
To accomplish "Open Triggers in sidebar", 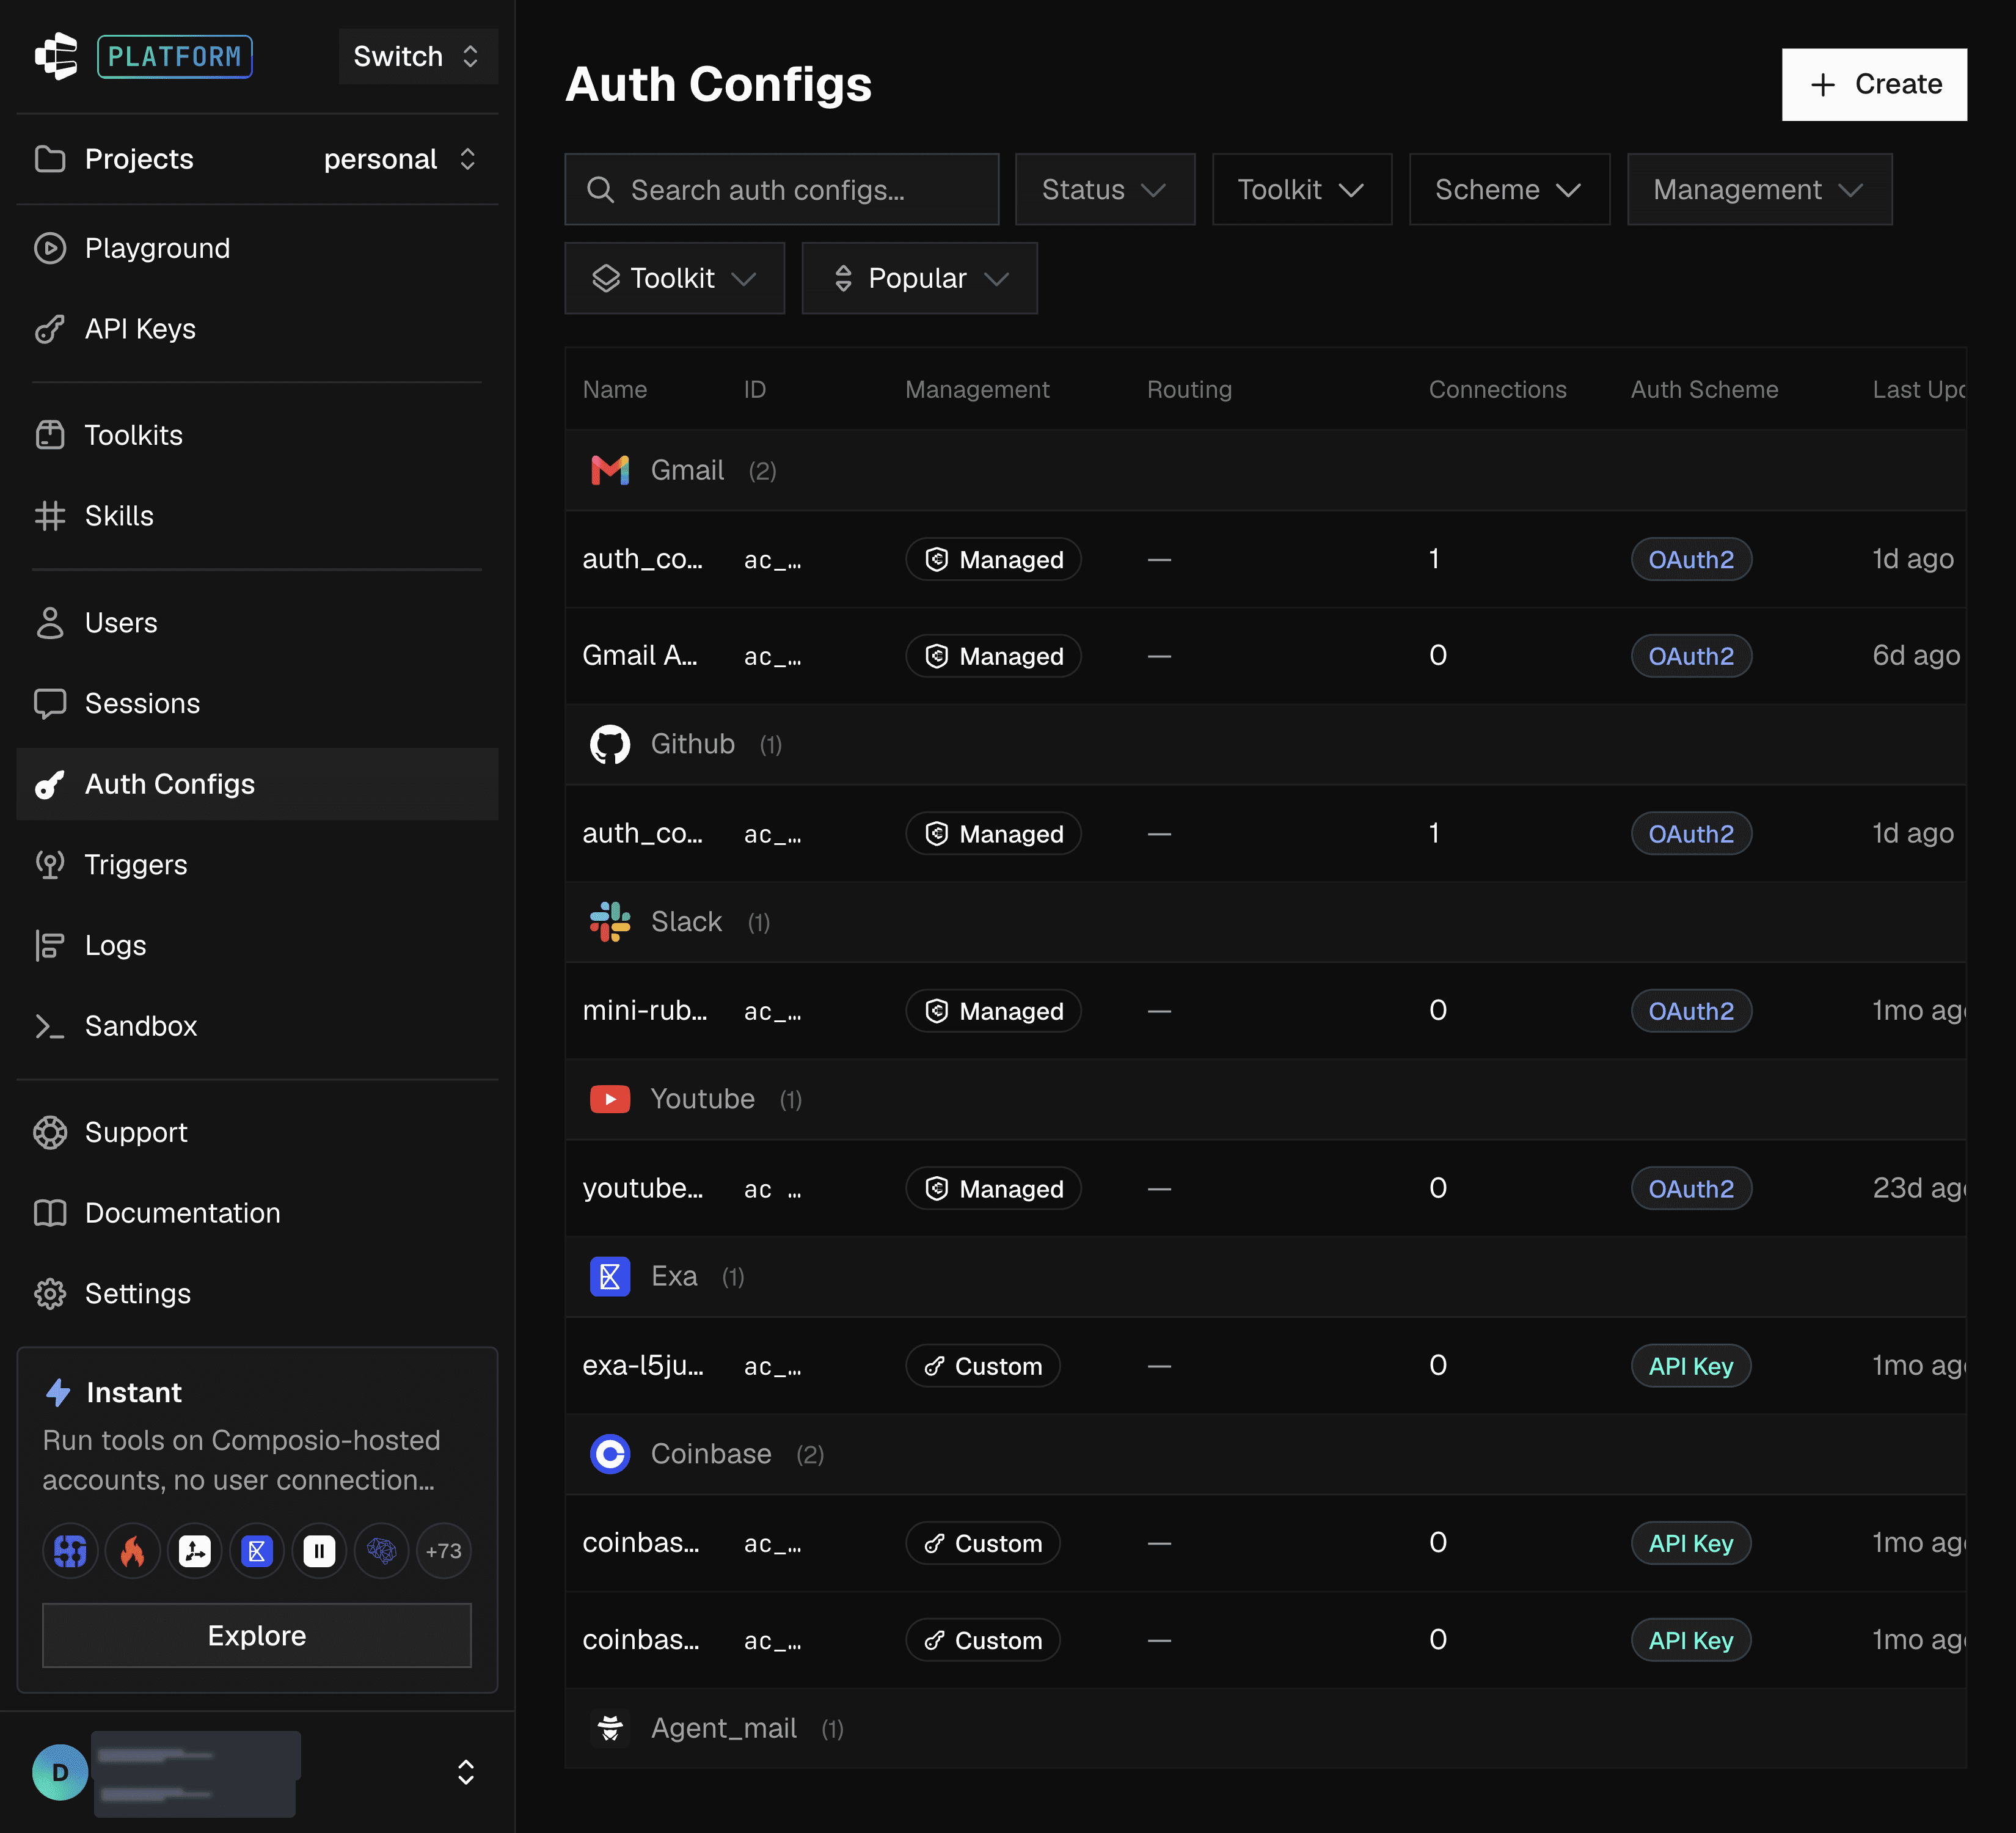I will point(257,865).
